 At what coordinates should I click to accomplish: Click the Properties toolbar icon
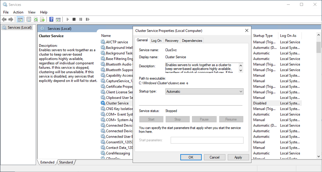click(x=29, y=19)
